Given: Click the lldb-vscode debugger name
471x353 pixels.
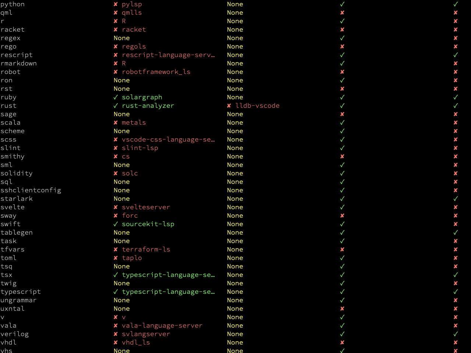Looking at the screenshot, I should [x=257, y=106].
